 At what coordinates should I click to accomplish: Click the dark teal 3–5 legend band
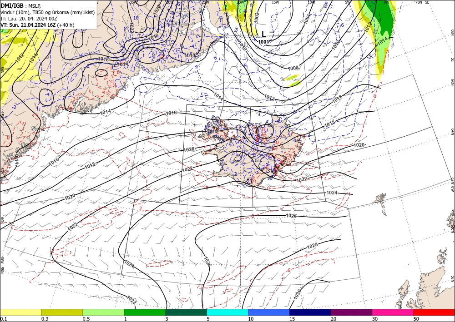click(186, 312)
